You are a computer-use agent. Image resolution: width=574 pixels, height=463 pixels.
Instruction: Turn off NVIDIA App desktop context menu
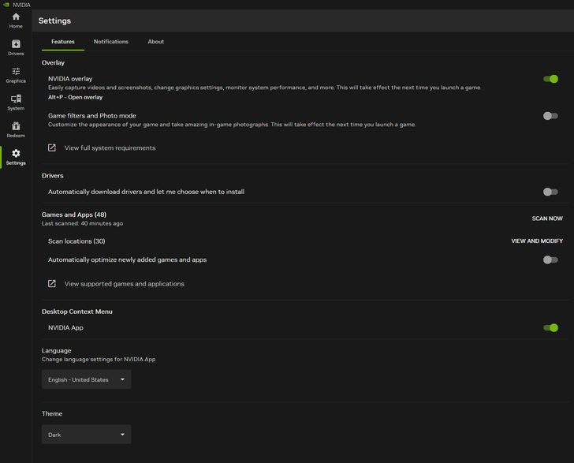tap(550, 327)
